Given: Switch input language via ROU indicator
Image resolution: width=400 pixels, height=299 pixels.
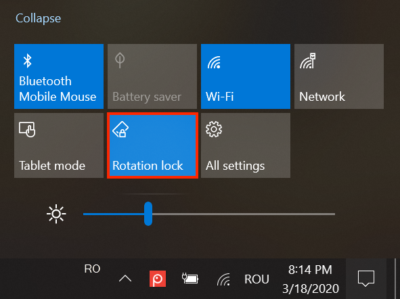Looking at the screenshot, I should tap(257, 279).
